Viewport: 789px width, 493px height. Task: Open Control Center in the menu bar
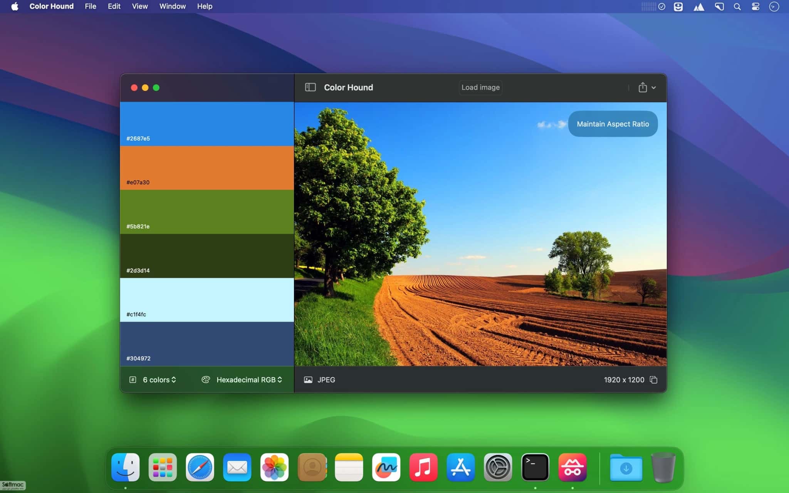[755, 7]
